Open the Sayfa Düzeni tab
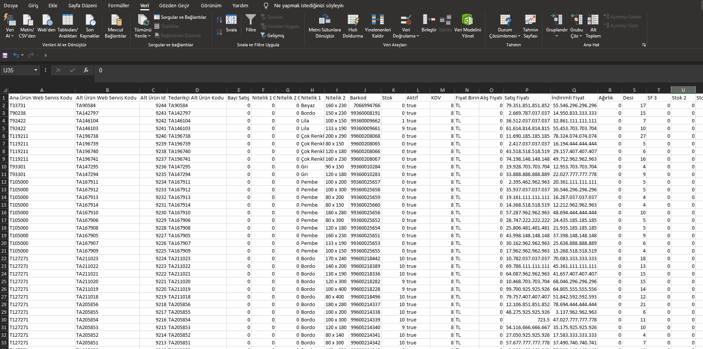Screen dimensions: 703x349 point(83,5)
